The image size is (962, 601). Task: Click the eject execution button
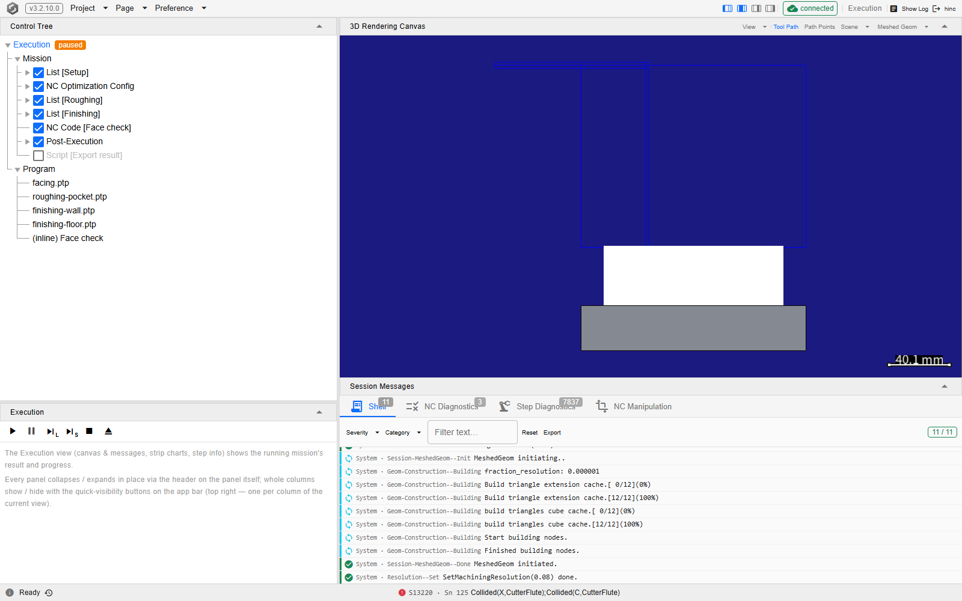[x=108, y=431]
